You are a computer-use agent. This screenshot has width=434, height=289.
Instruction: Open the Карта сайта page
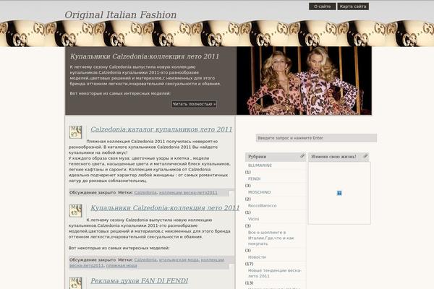[x=353, y=7]
